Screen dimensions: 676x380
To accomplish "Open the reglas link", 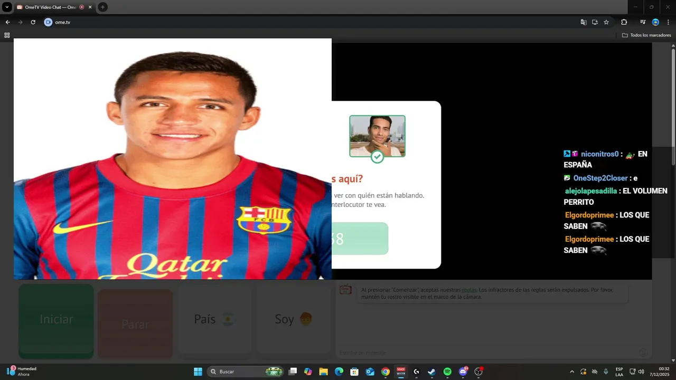I will [469, 290].
